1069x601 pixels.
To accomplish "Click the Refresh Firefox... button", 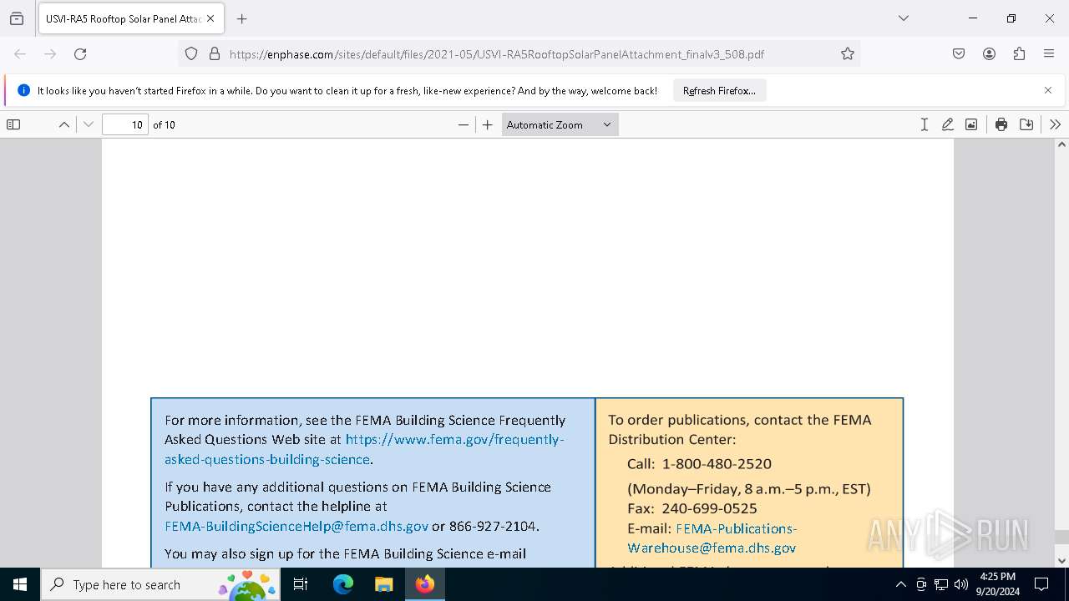I will pyautogui.click(x=719, y=90).
